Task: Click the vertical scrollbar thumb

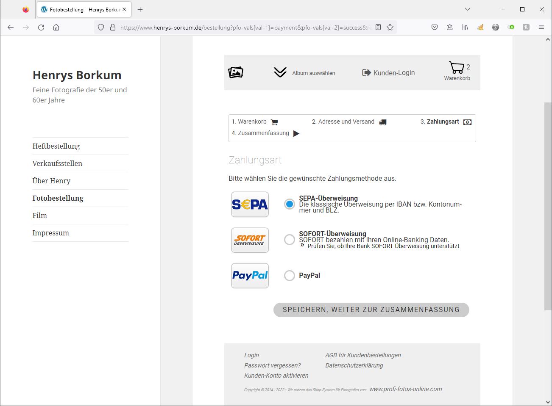Action: click(548, 206)
